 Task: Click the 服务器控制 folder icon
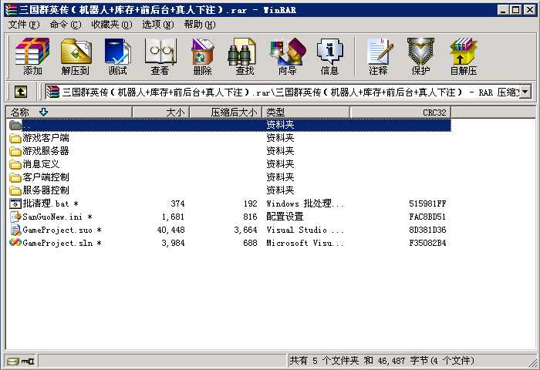(15, 190)
